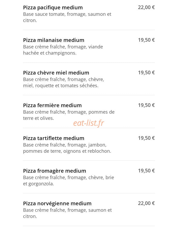Screen dimensions: 176x227
Task: Click the chèvre miel description text
Action: click(64, 83)
